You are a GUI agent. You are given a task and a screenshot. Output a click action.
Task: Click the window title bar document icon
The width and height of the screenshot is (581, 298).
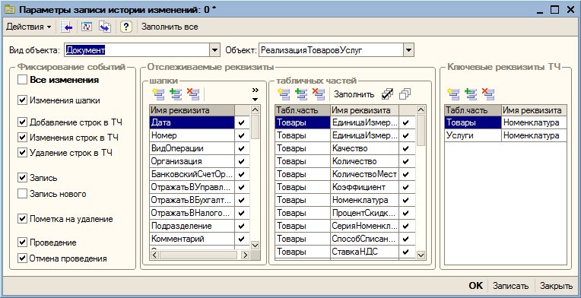[x=9, y=9]
